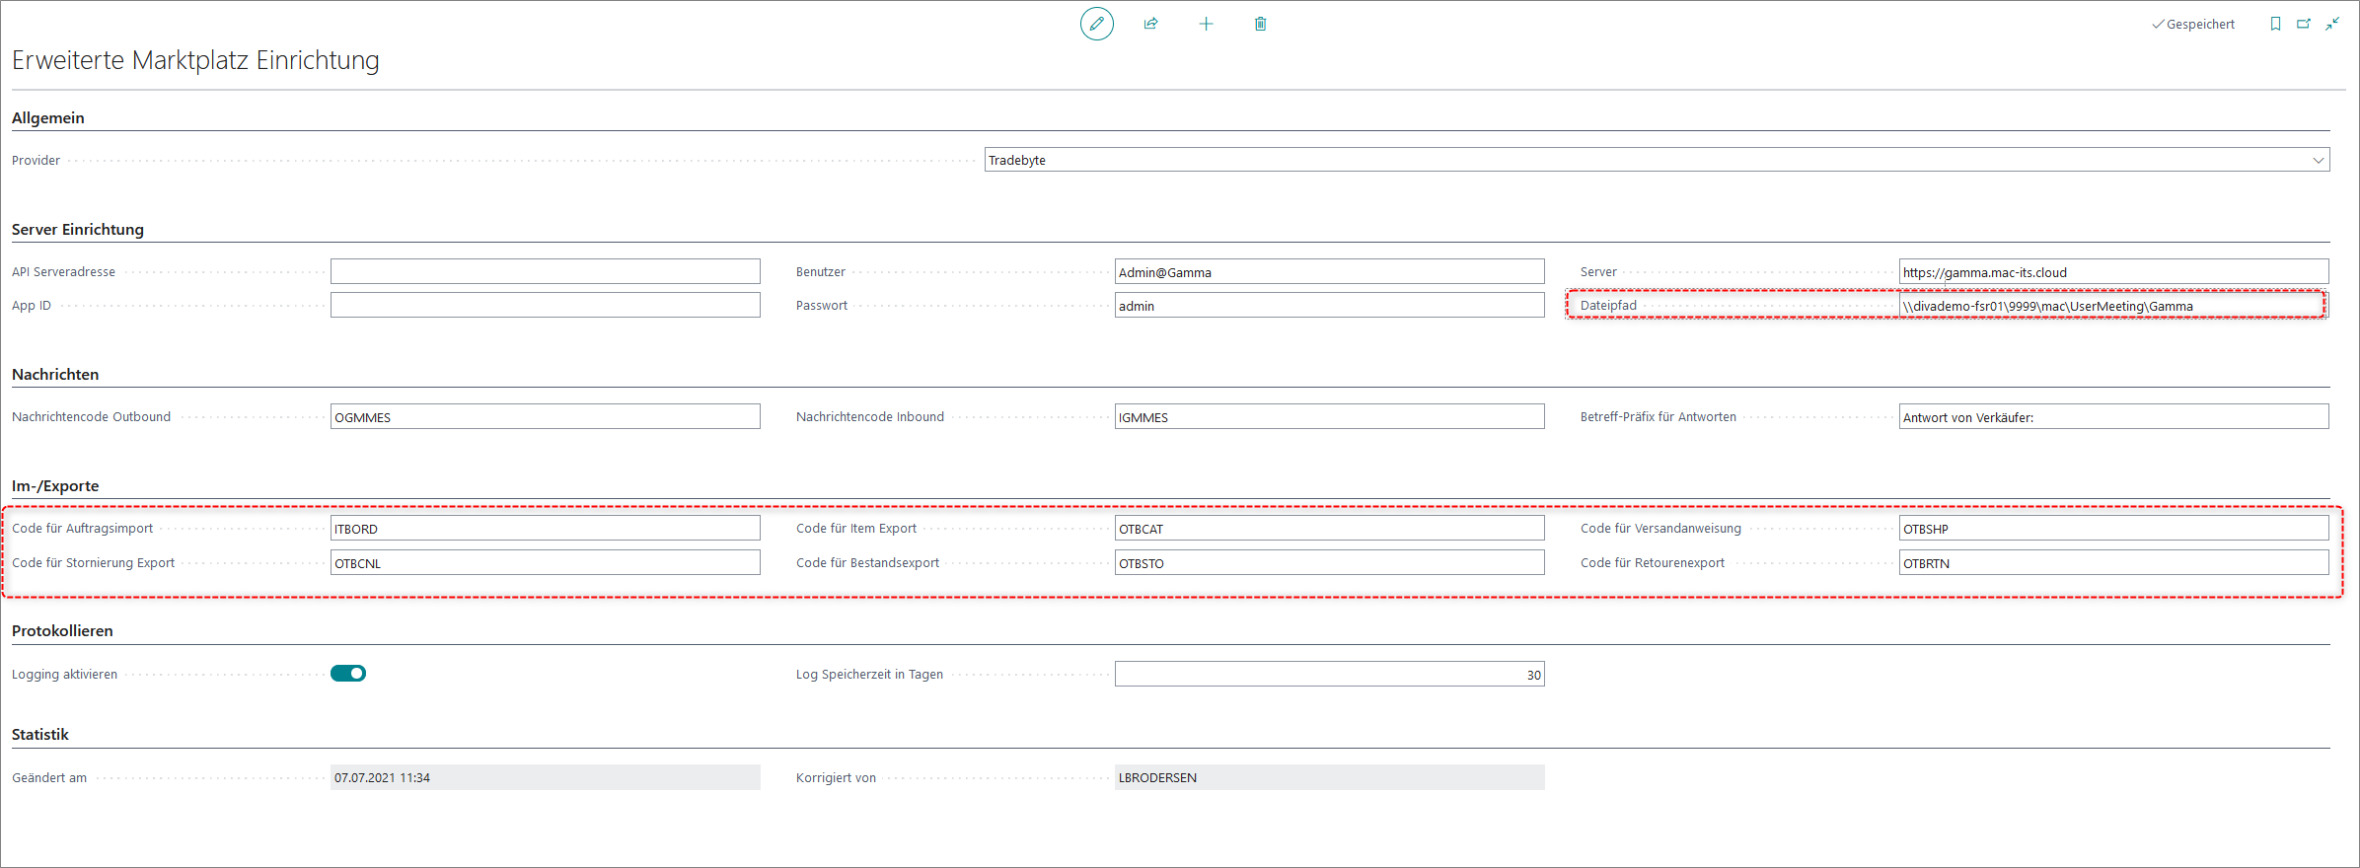2360x868 pixels.
Task: Click the edit pencil icon
Action: tap(1096, 24)
